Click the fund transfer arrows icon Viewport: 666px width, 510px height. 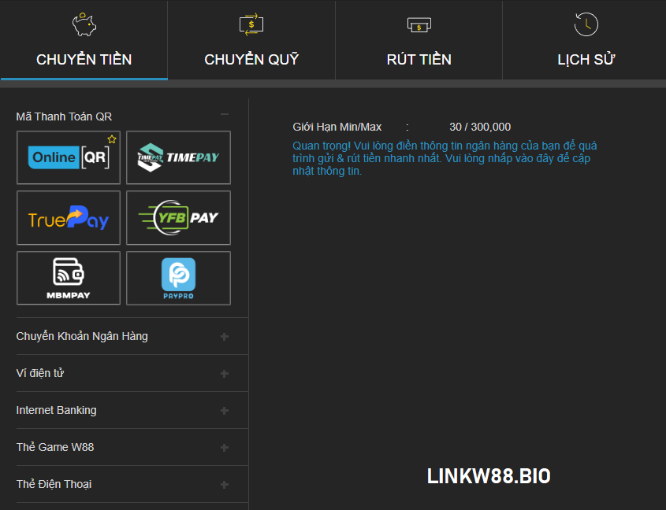(x=251, y=25)
